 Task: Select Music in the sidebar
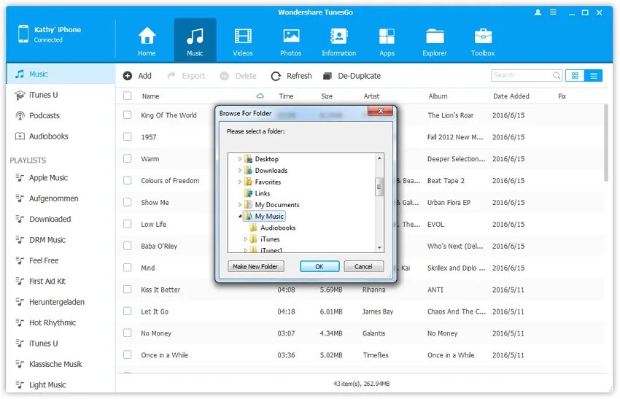pyautogui.click(x=61, y=74)
